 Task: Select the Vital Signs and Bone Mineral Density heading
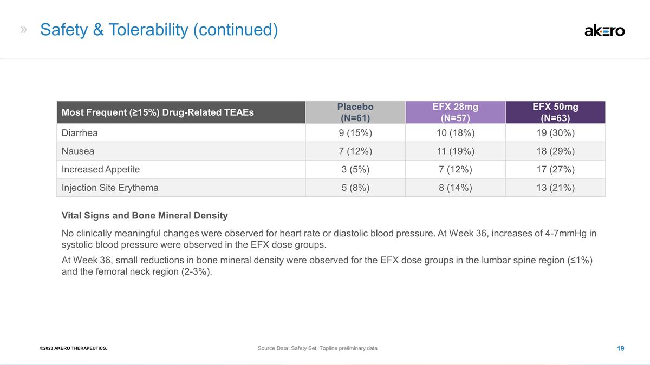coord(145,216)
